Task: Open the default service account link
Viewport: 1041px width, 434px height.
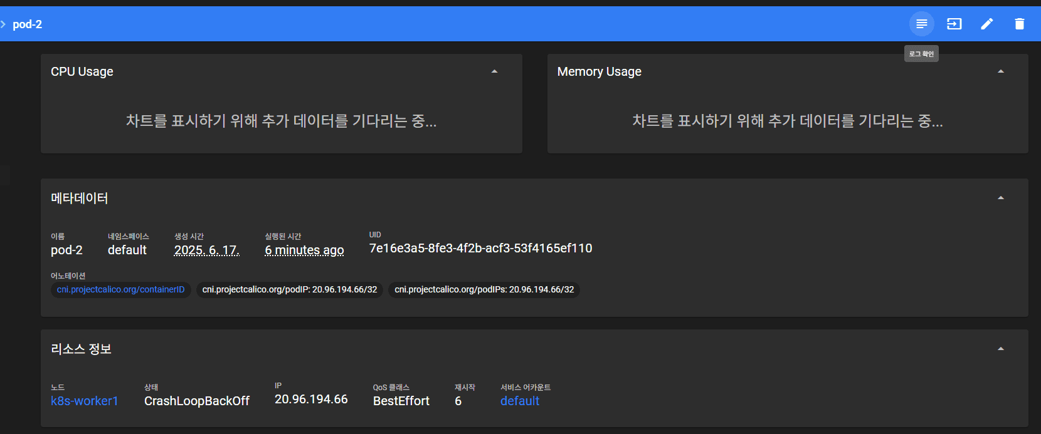Action: pos(519,401)
